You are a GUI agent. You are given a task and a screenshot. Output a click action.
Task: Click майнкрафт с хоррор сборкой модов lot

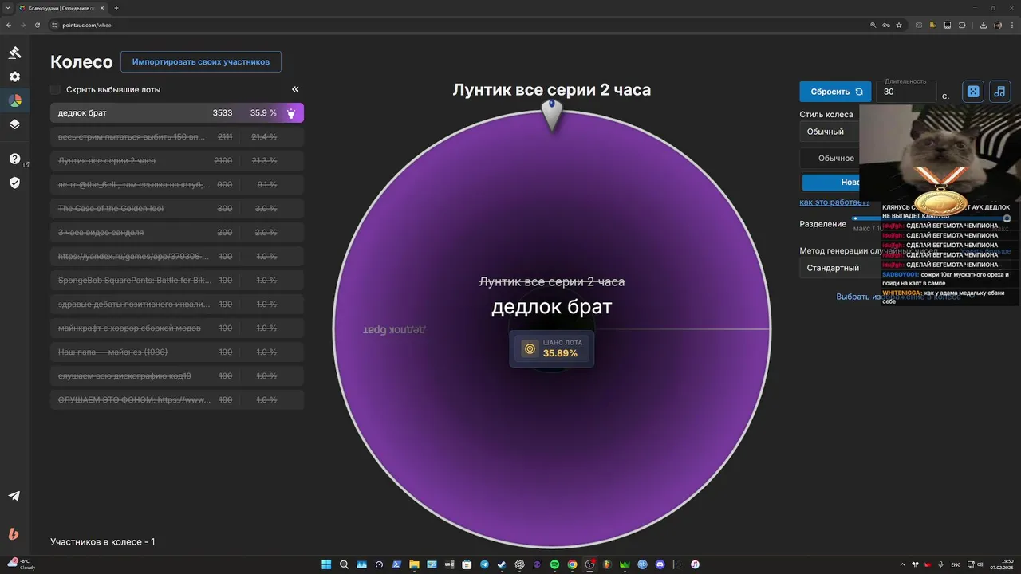(177, 328)
